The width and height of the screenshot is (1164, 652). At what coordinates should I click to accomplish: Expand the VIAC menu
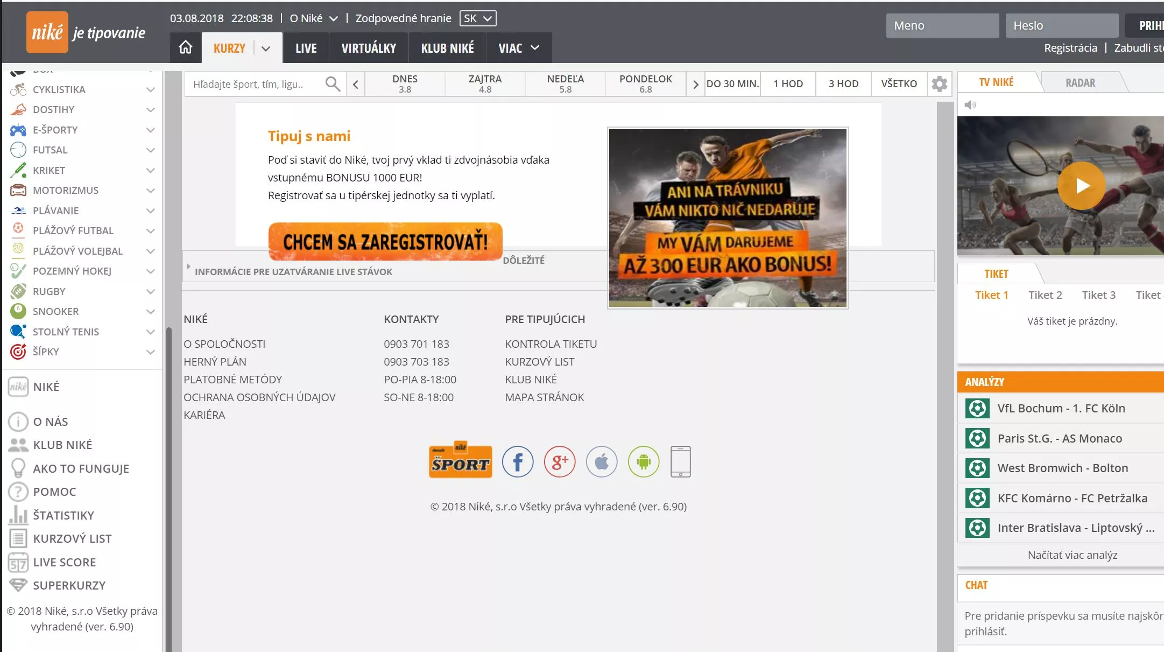518,48
